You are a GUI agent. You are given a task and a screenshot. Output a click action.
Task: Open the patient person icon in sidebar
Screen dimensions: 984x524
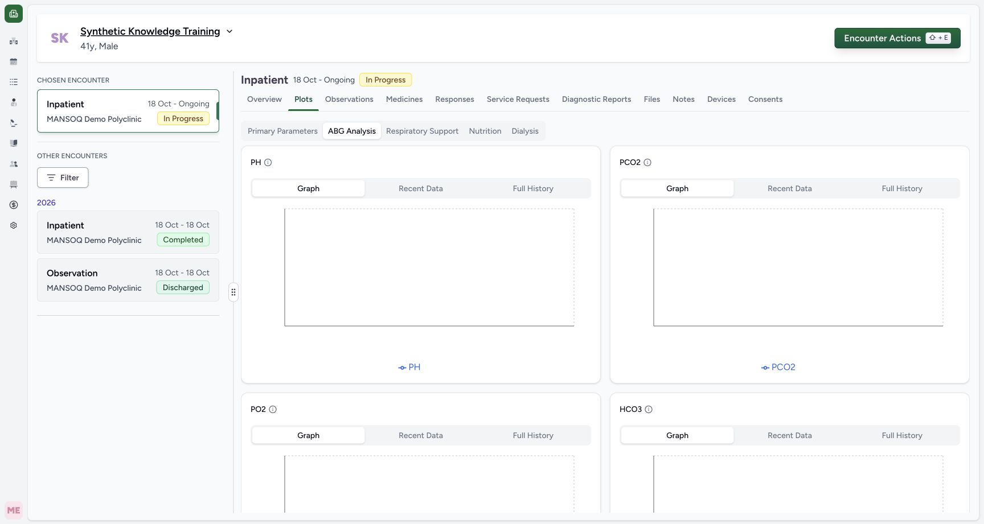[14, 102]
